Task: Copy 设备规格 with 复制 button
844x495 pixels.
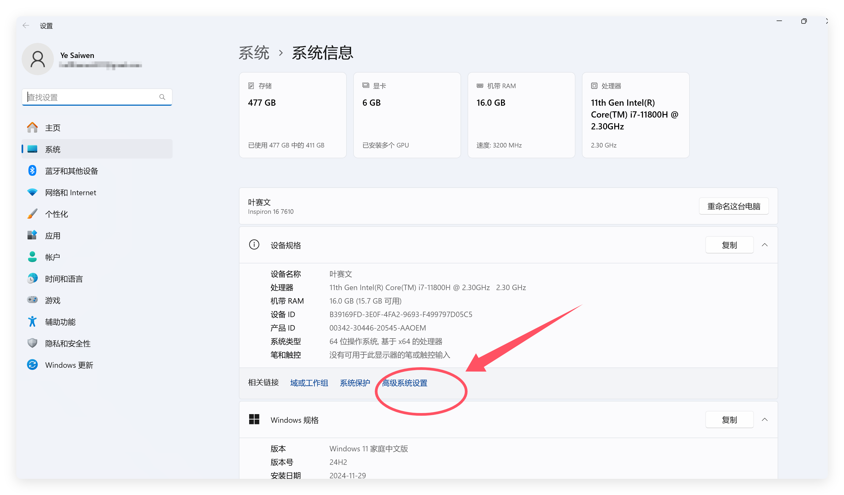Action: tap(729, 245)
